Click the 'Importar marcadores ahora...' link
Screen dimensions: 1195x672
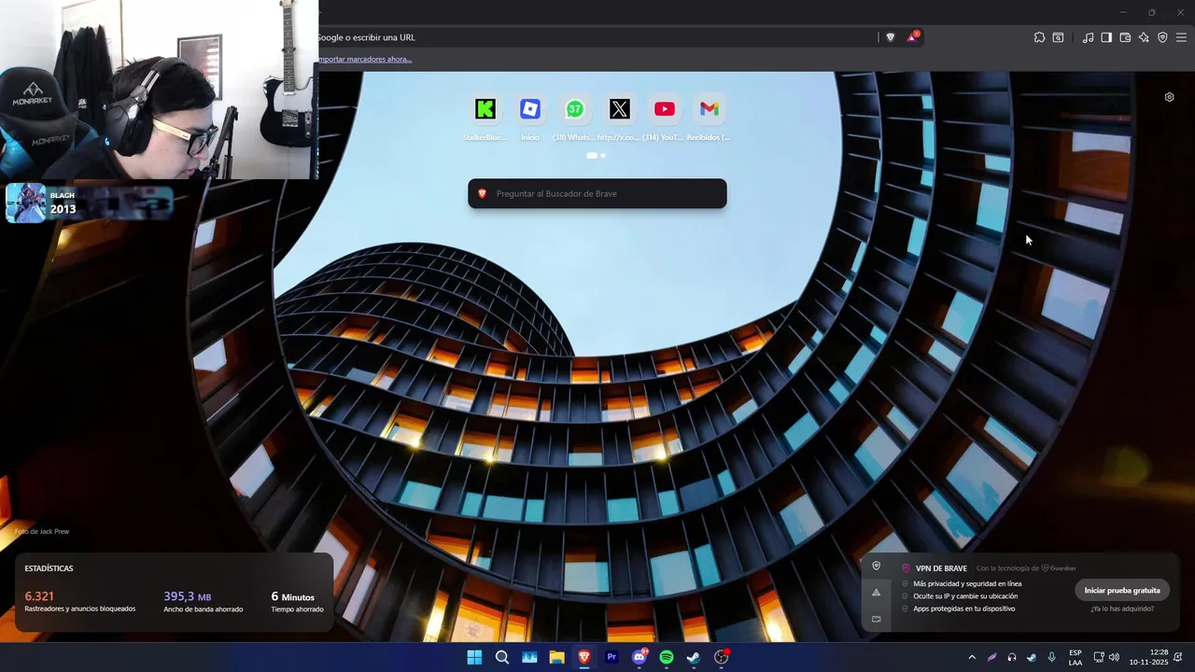click(365, 59)
